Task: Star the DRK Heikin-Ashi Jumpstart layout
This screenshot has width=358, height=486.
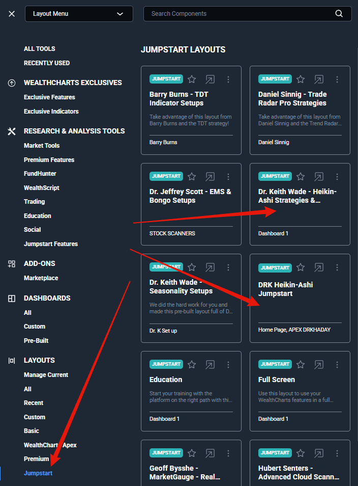Action: point(301,267)
